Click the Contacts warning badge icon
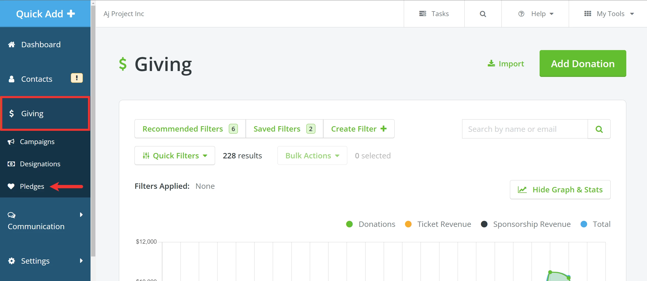The width and height of the screenshot is (647, 281). coord(77,78)
